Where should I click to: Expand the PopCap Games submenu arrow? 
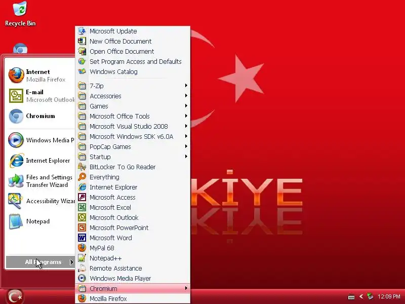click(x=186, y=146)
